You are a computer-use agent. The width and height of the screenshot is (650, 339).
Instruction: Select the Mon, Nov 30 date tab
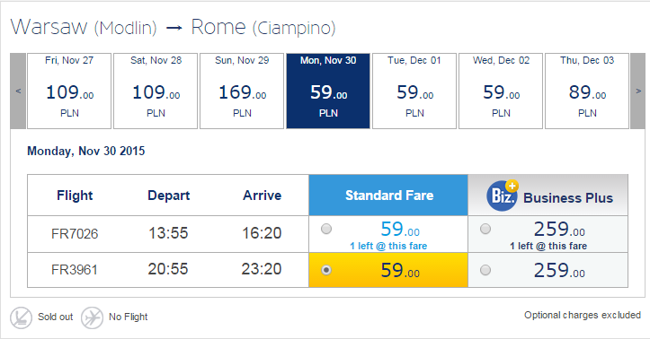coord(328,91)
